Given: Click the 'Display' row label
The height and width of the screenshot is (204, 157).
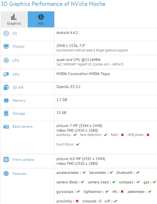Looking at the screenshot, I should (19, 46).
